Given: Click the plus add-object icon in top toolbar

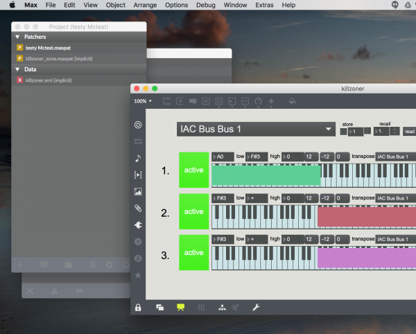Looking at the screenshot, I should coord(271,101).
